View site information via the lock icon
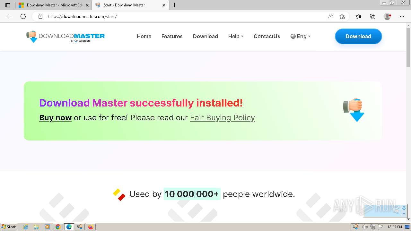The image size is (411, 231). tap(40, 16)
